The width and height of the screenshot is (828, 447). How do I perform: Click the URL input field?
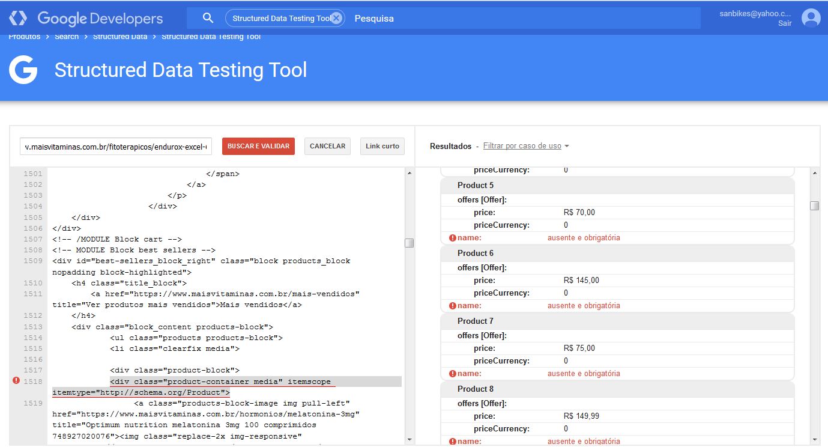115,146
